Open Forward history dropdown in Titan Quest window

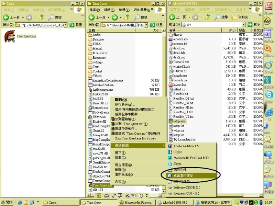pos(121,18)
